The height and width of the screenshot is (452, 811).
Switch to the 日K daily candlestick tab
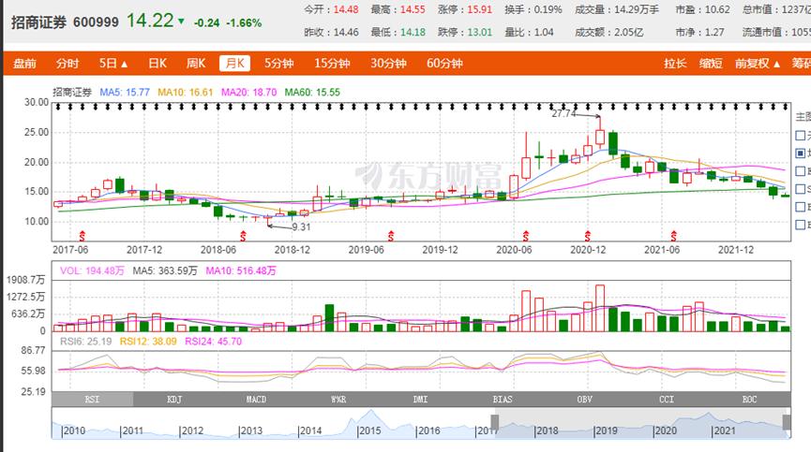click(158, 64)
